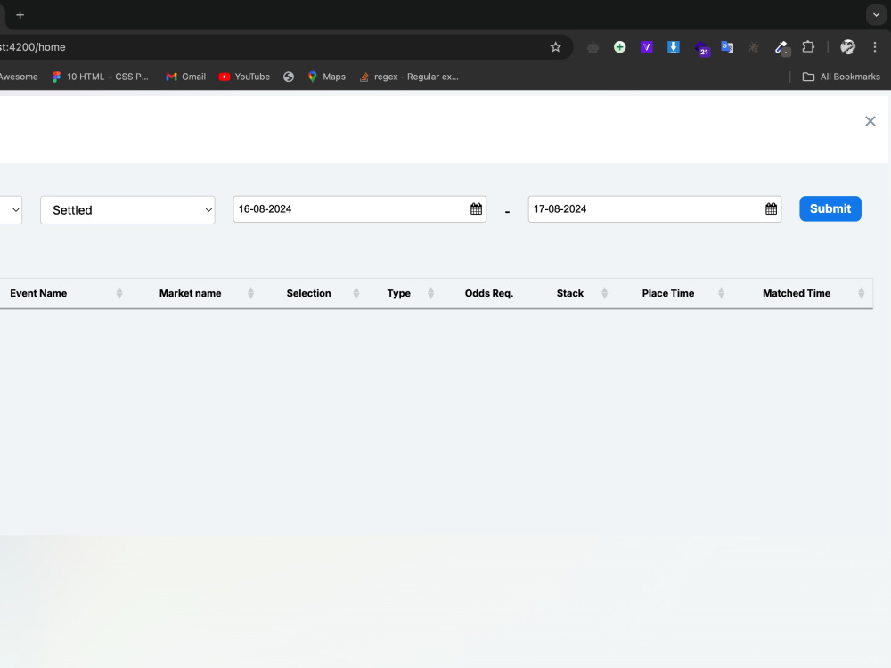Click the address bar URL
The height and width of the screenshot is (668, 891).
33,47
